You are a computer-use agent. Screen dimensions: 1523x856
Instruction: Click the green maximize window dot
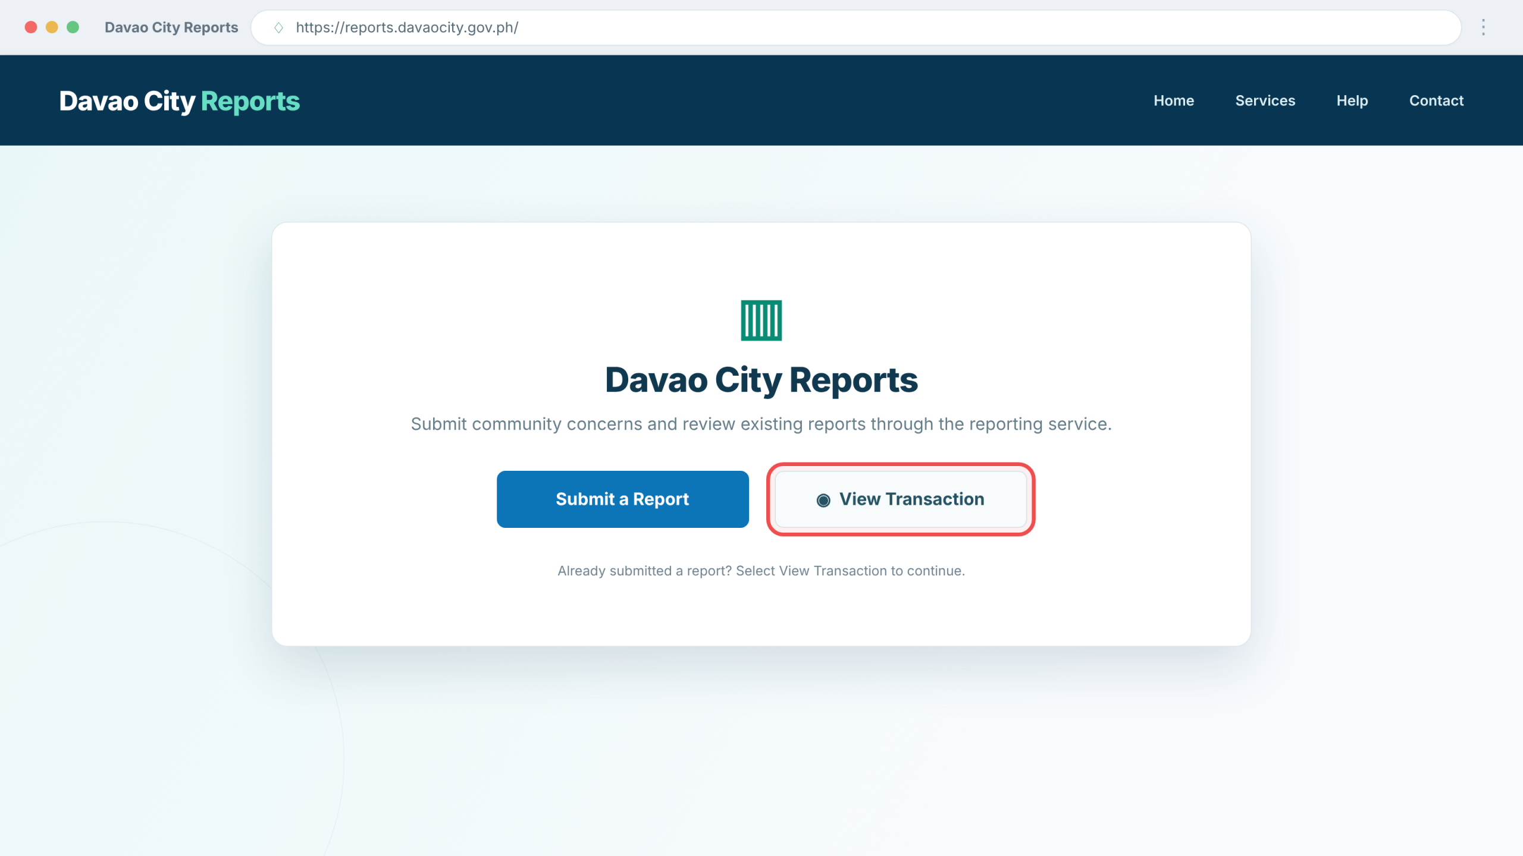click(73, 27)
